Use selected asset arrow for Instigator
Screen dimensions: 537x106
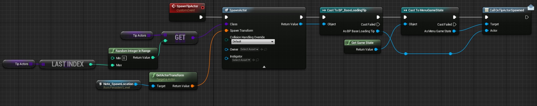254,60
